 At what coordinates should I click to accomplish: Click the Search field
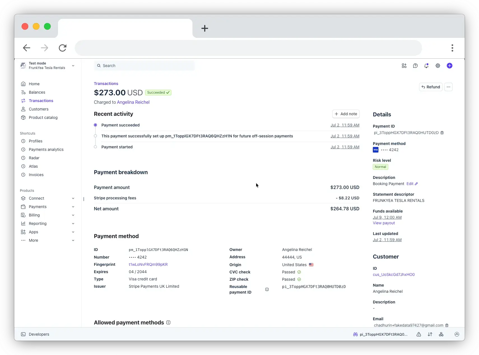[144, 66]
